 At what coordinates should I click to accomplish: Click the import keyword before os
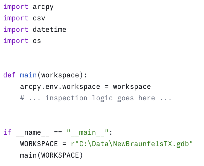pos(16,41)
